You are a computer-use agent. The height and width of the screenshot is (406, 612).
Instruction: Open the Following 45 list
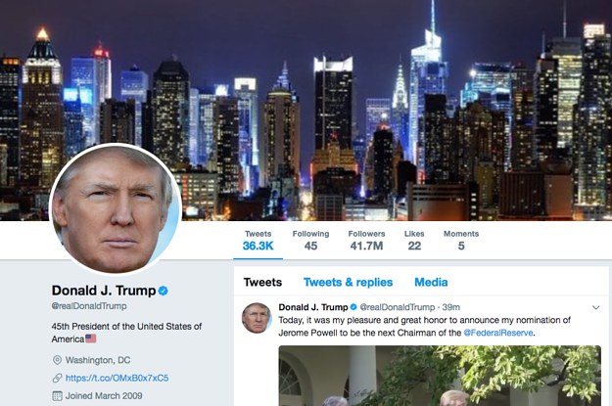pos(310,241)
